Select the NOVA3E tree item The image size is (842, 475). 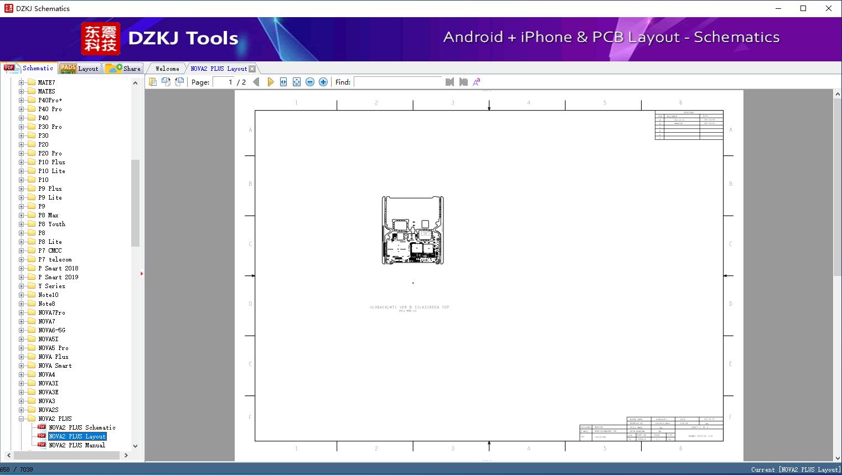[48, 392]
